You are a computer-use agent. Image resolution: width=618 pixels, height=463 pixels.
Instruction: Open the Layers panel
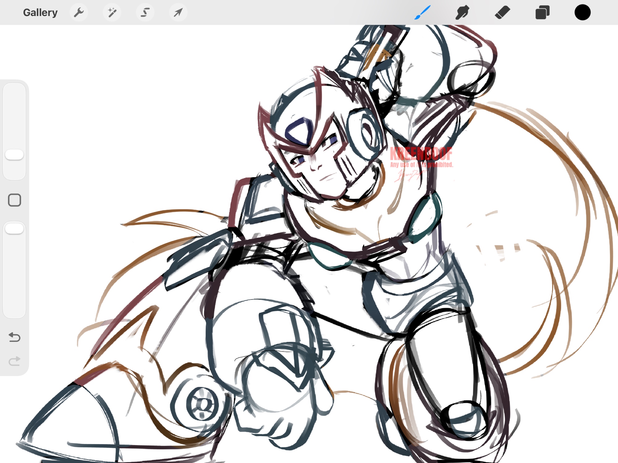click(x=542, y=13)
